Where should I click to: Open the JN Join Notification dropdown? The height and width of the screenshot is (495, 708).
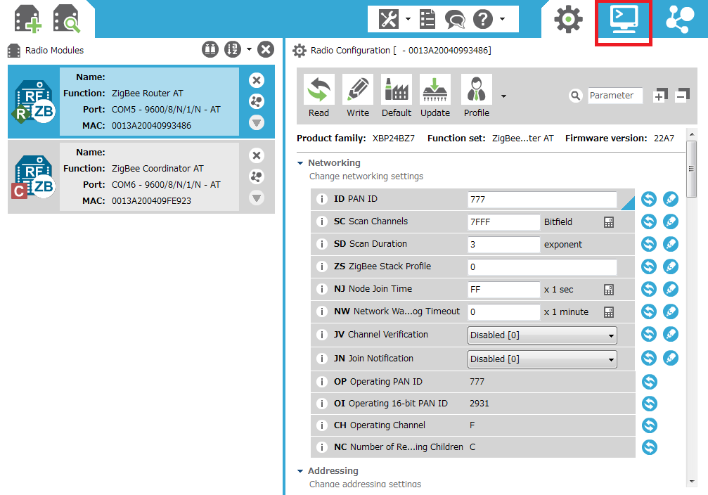(x=542, y=359)
